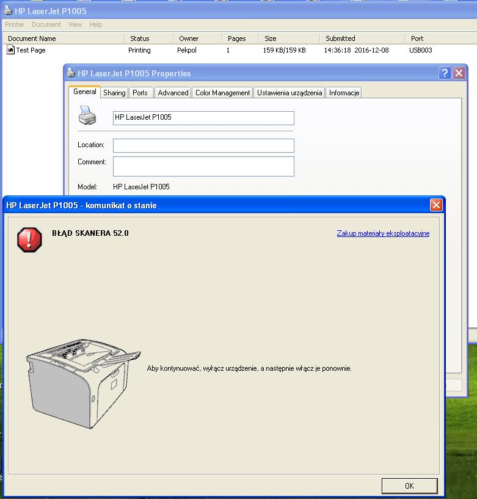The width and height of the screenshot is (477, 499).
Task: Open the Printer menu
Action: 15,24
